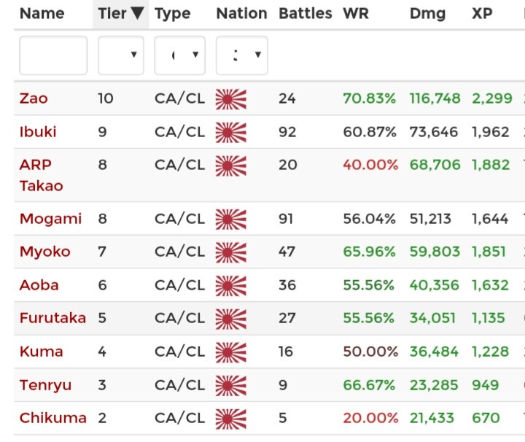The width and height of the screenshot is (525, 442).
Task: Click the Japanese flag in Kuma row
Action: point(231,352)
